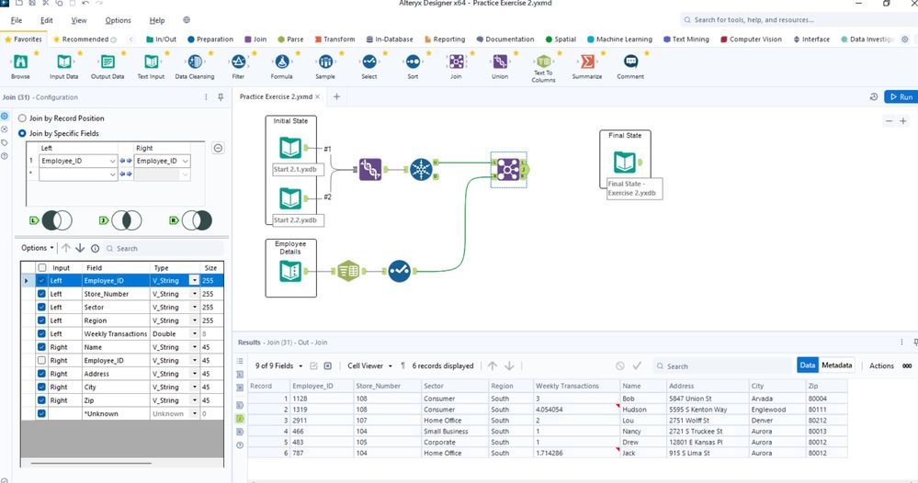This screenshot has width=918, height=483.
Task: Click the Union tool on the canvas
Action: click(370, 169)
